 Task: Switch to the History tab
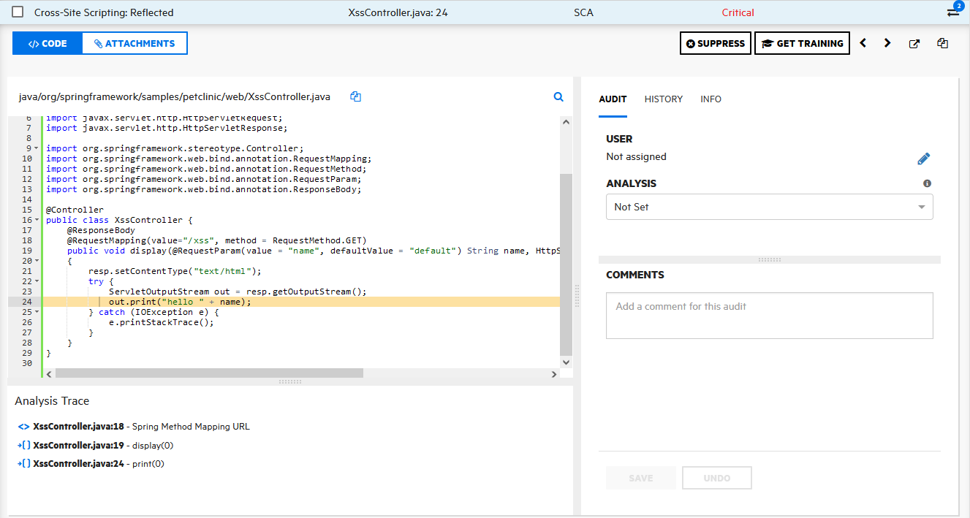click(x=663, y=99)
